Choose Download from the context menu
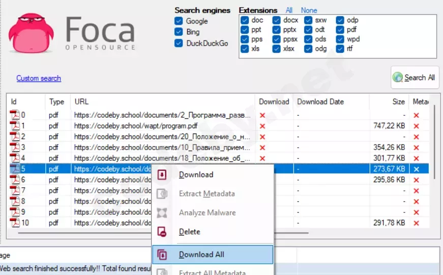Viewport: 443px width, 275px height. [196, 175]
